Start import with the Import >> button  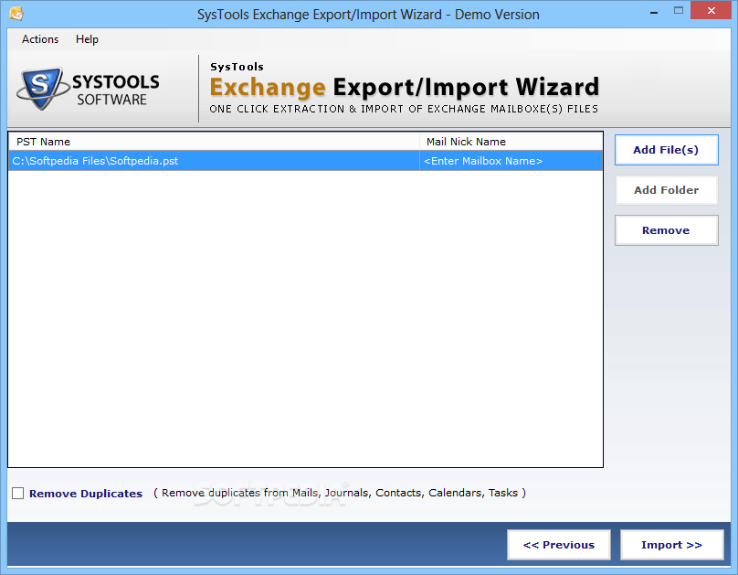671,545
